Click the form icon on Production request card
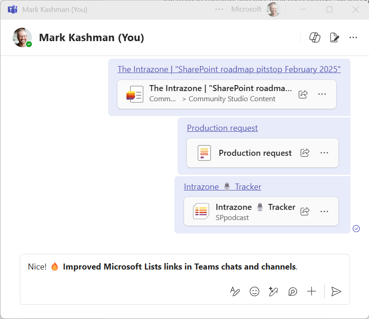369x319 pixels. point(204,153)
